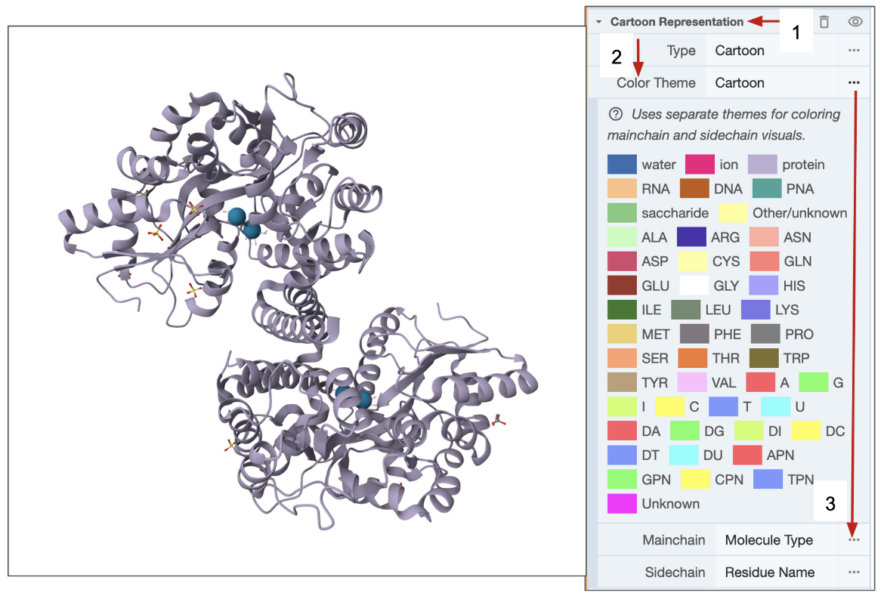Viewport: 884px width, 599px height.
Task: Click the Cartoon Representation header title
Action: pyautogui.click(x=676, y=22)
